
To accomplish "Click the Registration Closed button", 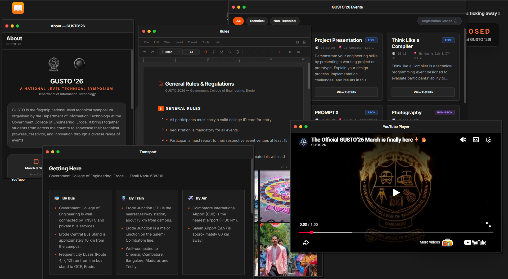I will point(439,21).
